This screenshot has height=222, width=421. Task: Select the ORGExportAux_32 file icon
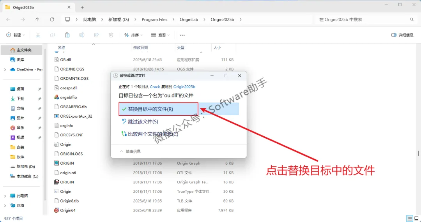tap(57, 116)
